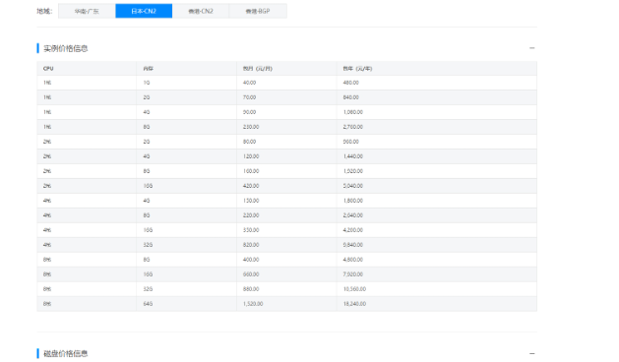Screen dimensions: 619x362
Task: Click the 磁盘价格信息 section heading
Action: pyautogui.click(x=66, y=353)
